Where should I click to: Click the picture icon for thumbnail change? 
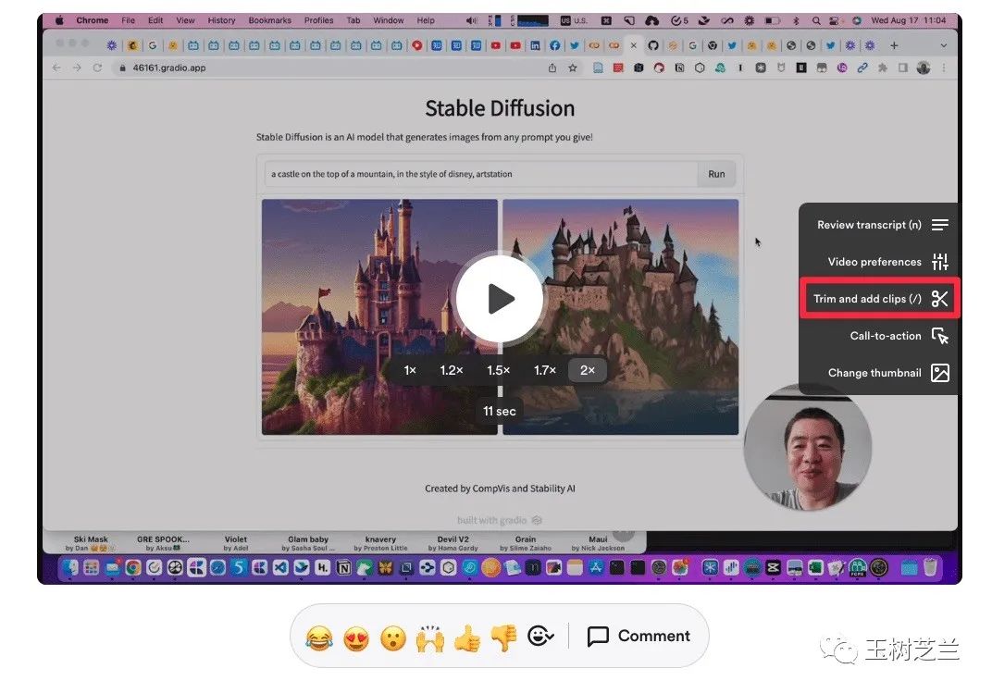pos(940,373)
